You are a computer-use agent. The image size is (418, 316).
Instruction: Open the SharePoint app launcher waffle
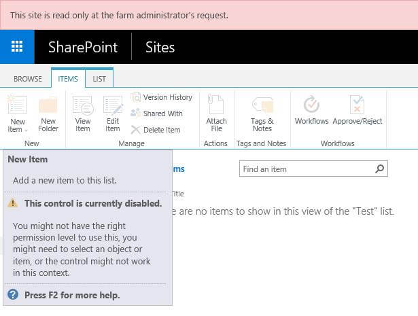(17, 47)
